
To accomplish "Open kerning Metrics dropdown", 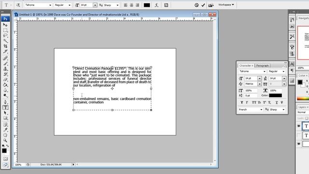I will coord(259,84).
